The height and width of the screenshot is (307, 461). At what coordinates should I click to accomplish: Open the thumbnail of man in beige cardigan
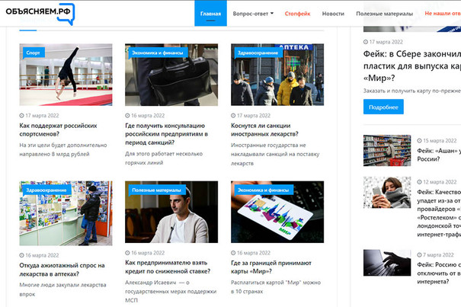pos(171,212)
